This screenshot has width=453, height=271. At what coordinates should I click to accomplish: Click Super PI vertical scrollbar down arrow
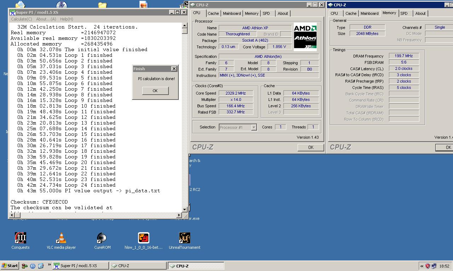point(185,210)
